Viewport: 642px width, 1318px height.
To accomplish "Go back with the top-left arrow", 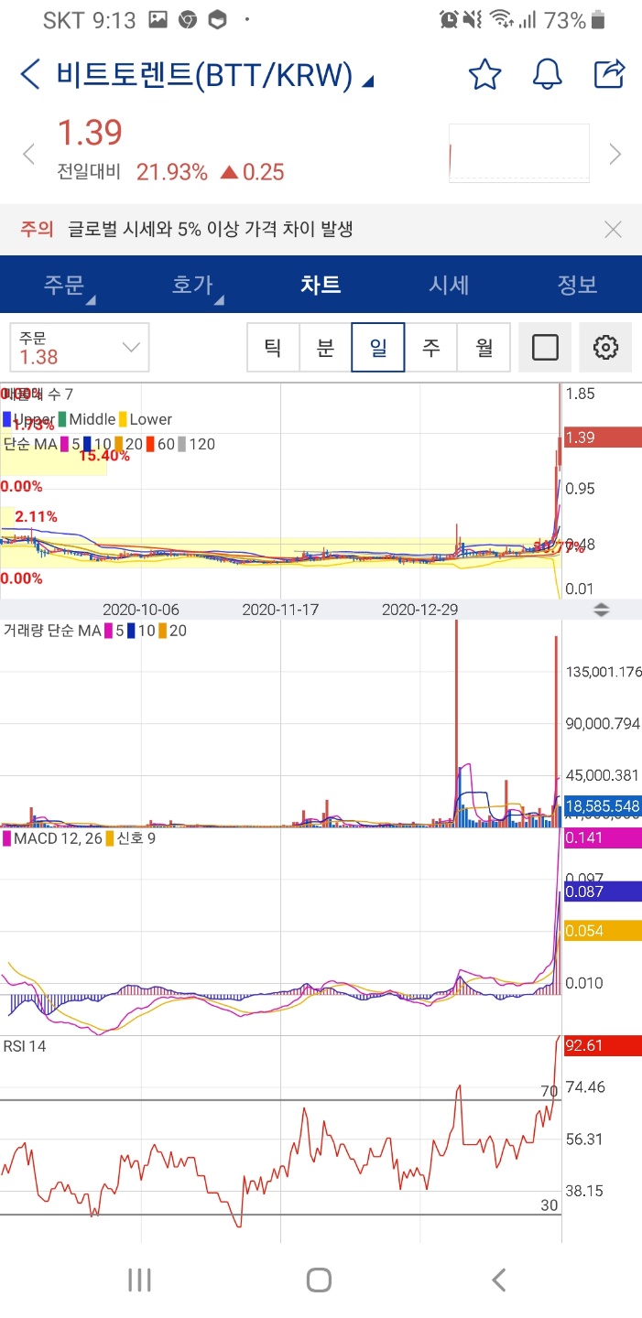I will tap(30, 75).
